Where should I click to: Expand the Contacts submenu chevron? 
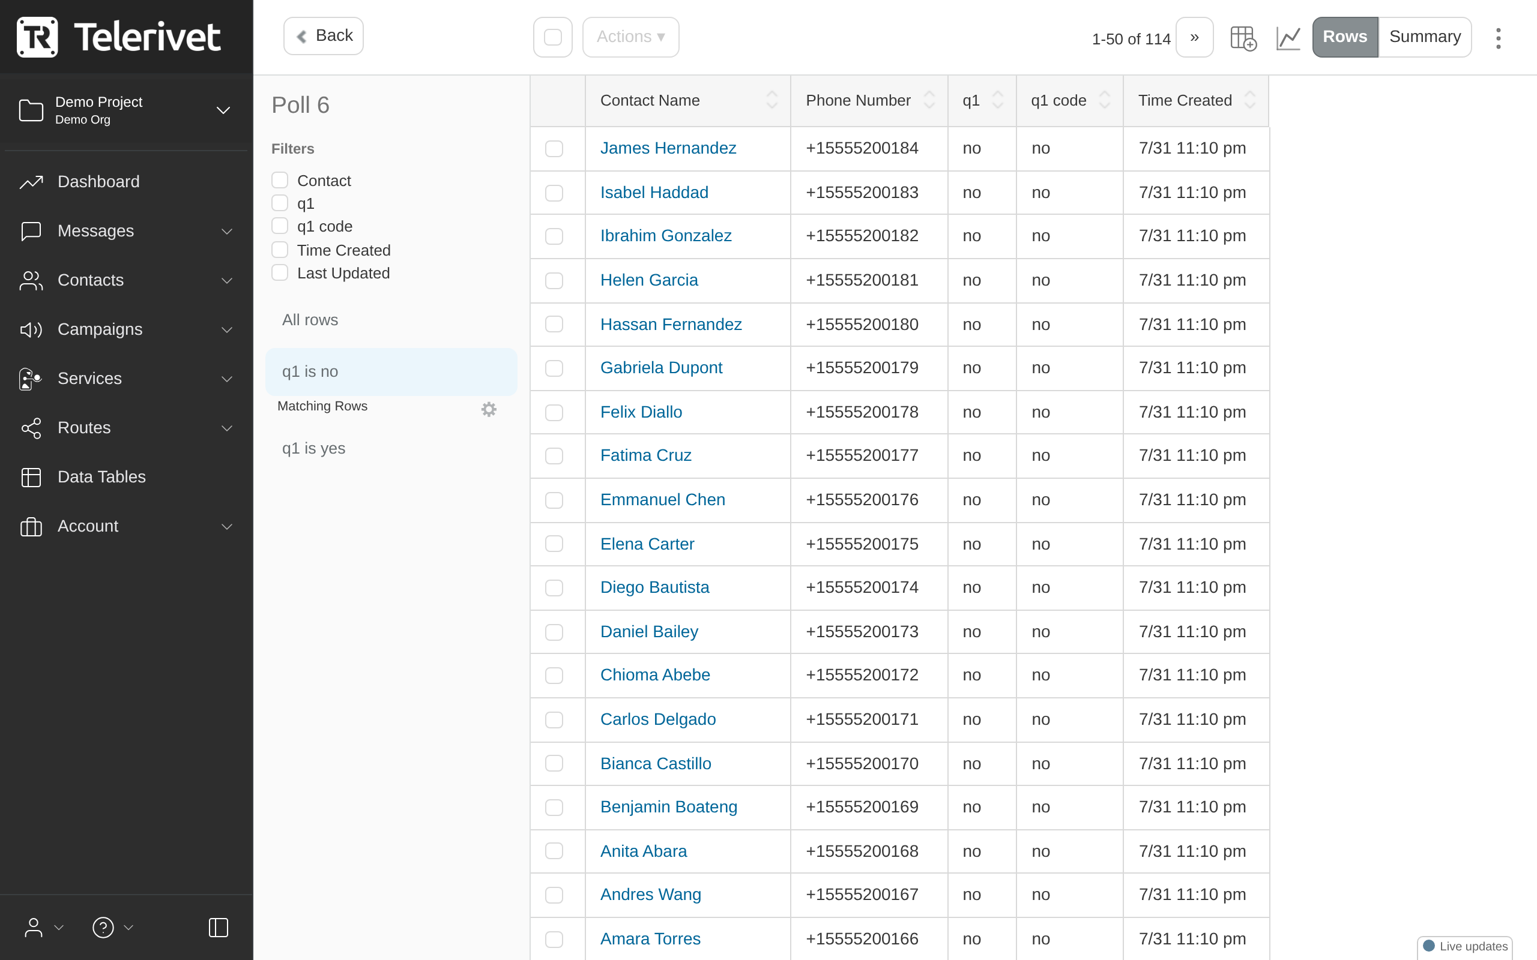point(227,281)
